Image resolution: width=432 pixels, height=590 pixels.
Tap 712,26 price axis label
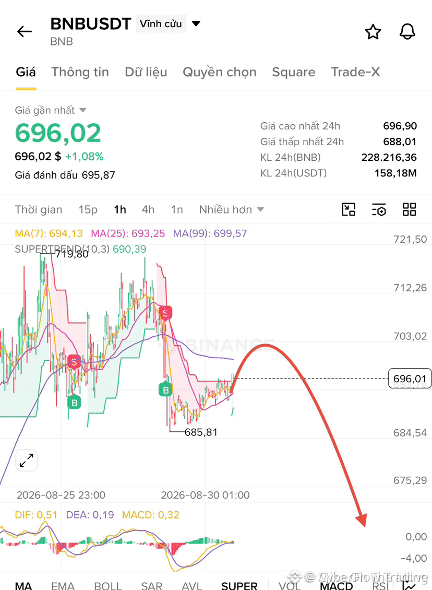pos(410,288)
